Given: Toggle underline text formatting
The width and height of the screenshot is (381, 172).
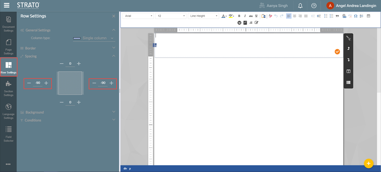Looking at the screenshot, I should 256,16.
